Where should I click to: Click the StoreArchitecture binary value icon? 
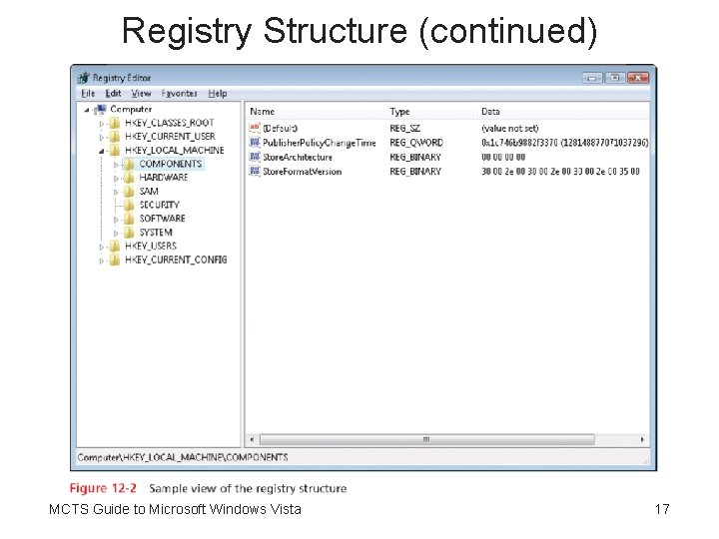[x=255, y=157]
